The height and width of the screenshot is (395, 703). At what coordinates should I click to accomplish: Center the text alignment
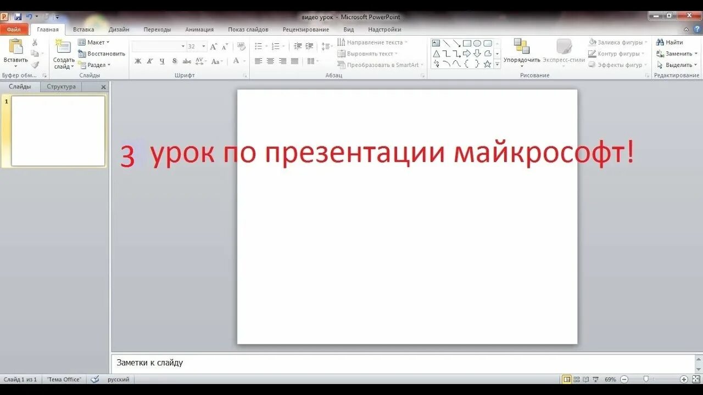coord(270,61)
